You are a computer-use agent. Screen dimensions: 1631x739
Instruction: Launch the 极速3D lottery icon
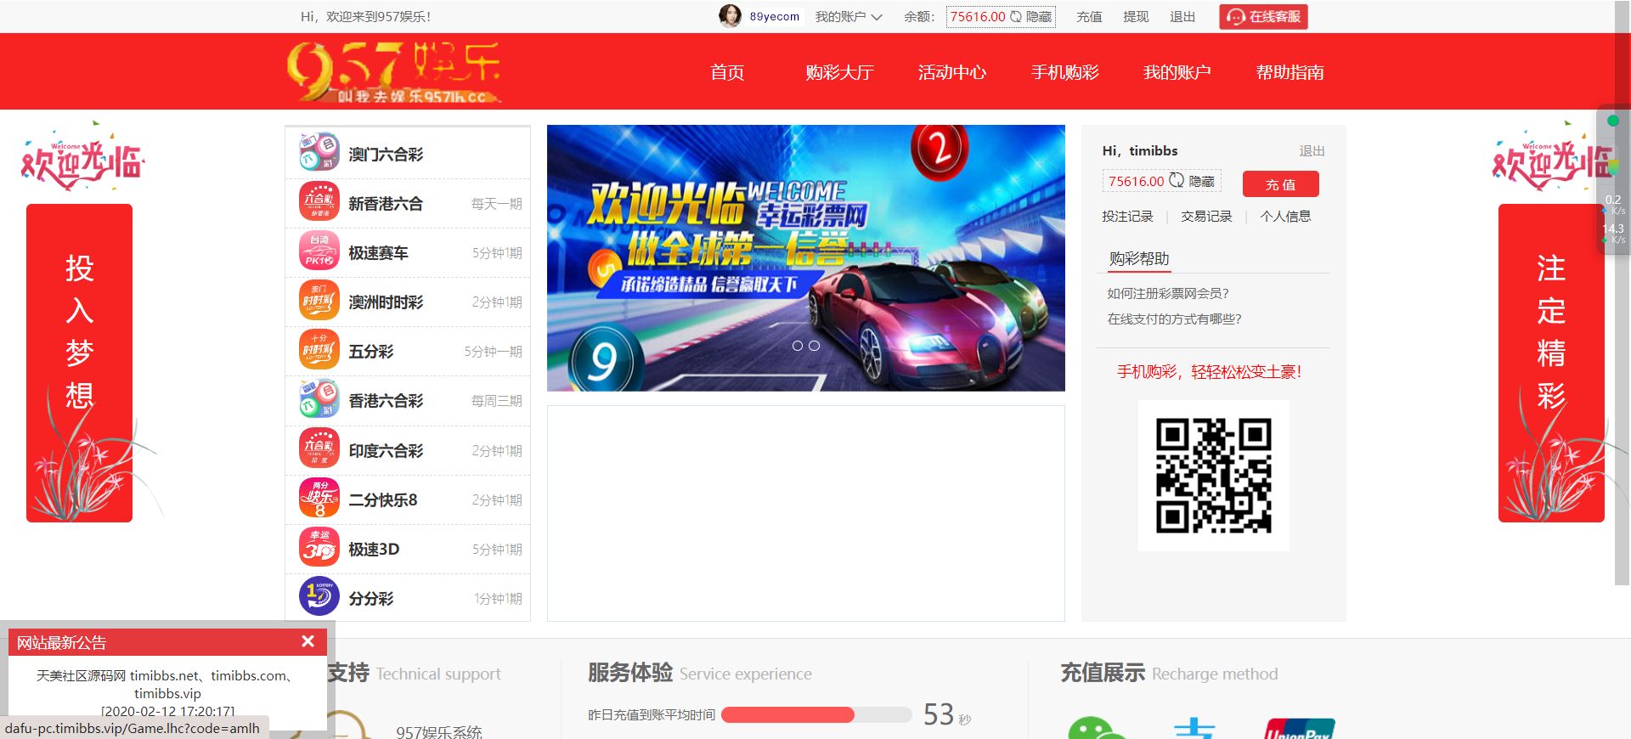pos(319,549)
